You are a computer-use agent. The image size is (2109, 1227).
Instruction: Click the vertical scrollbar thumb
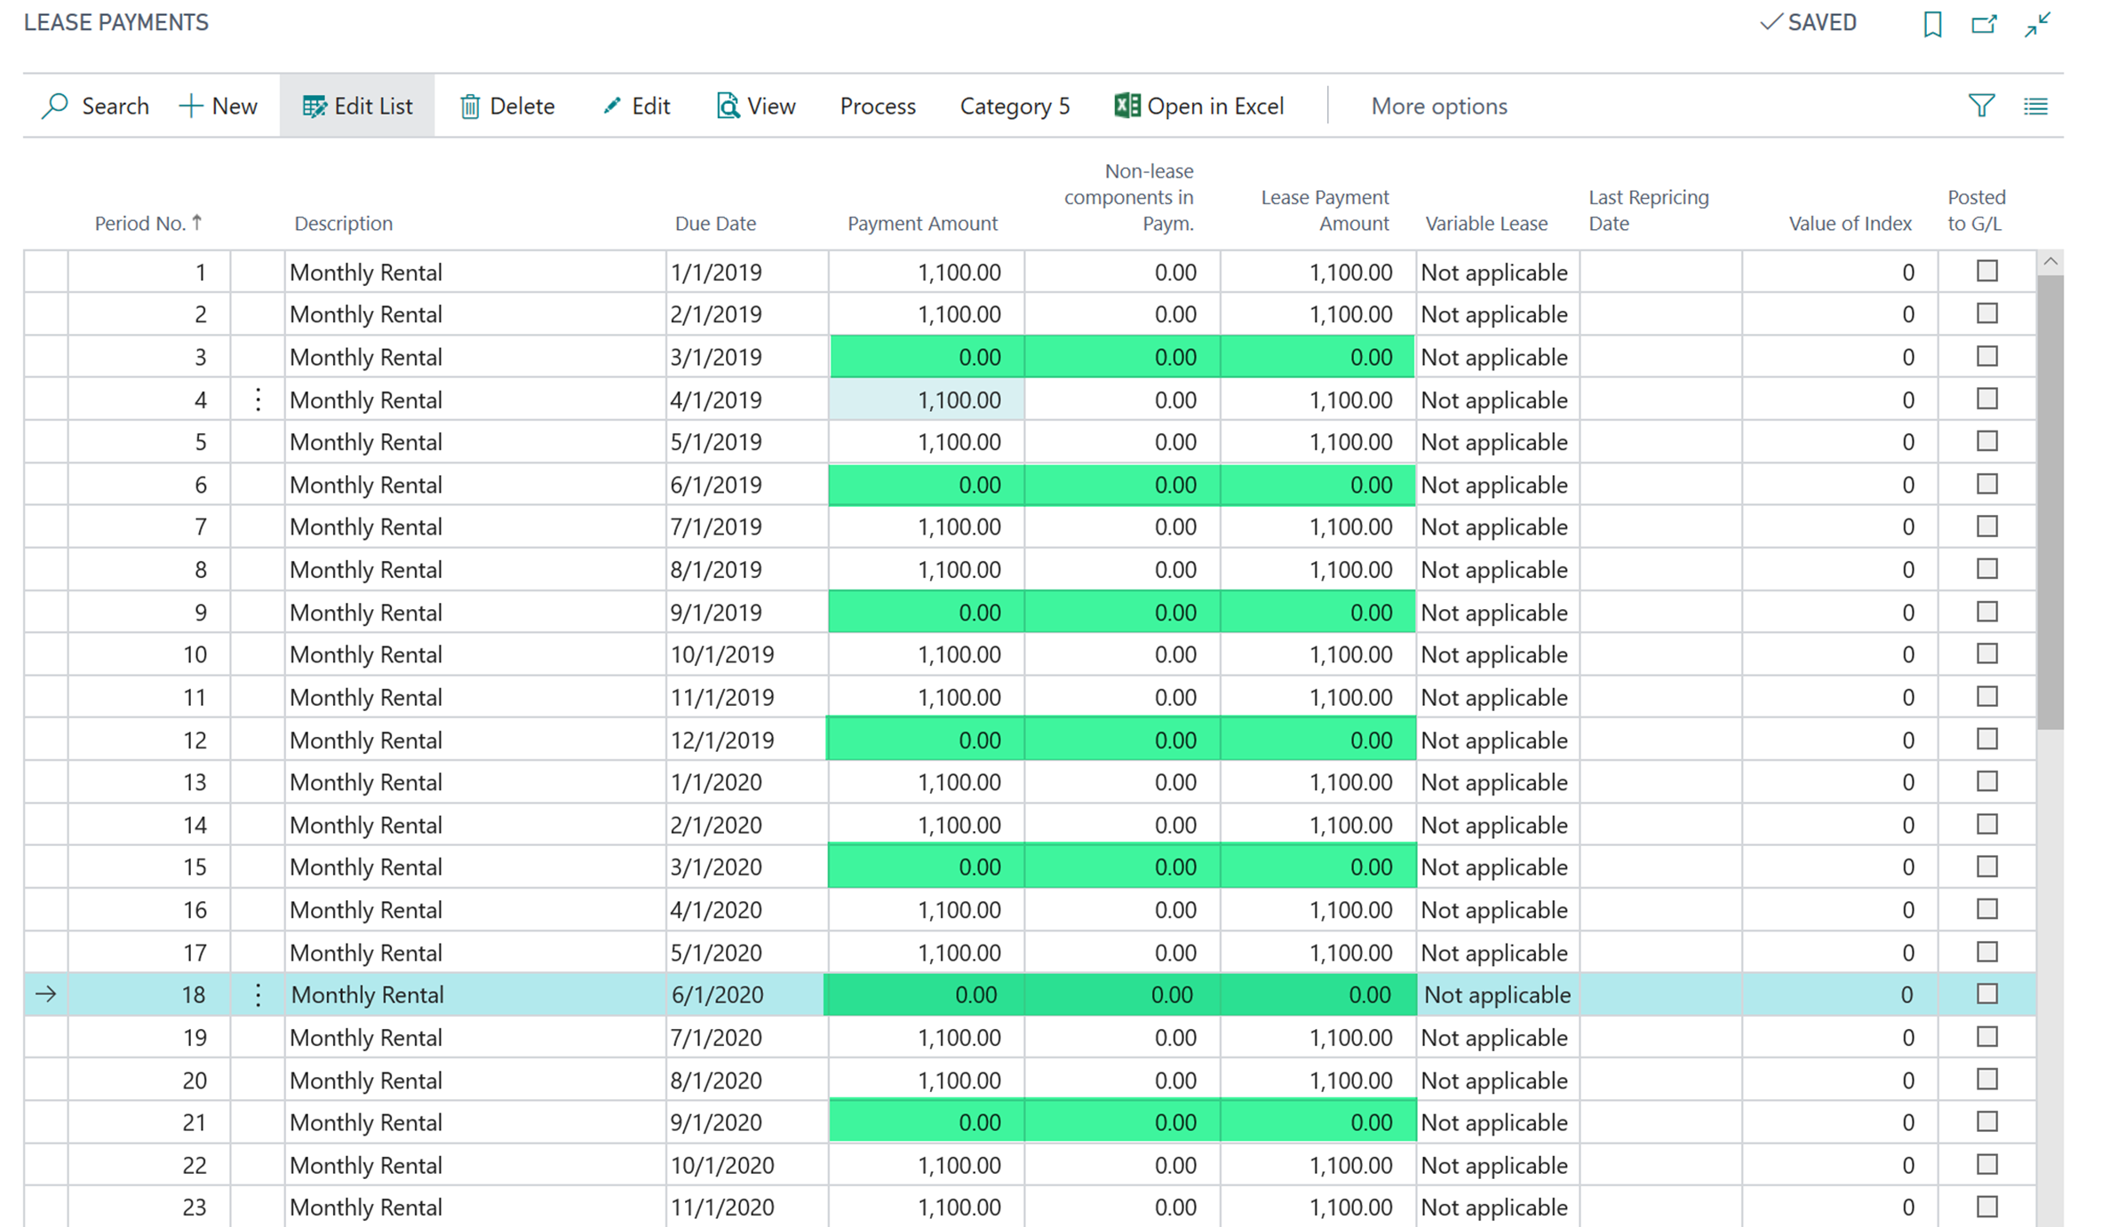click(x=2050, y=502)
